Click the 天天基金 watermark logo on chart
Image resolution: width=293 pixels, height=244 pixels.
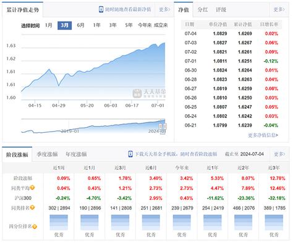coord(149,93)
